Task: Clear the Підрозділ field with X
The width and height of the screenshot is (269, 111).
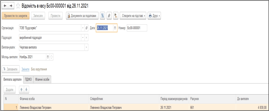Action: (x=87, y=38)
